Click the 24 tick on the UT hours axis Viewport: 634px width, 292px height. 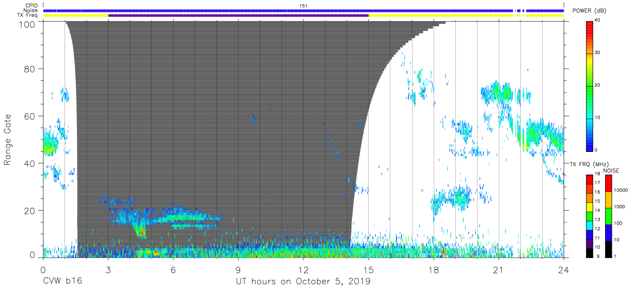pos(564,269)
